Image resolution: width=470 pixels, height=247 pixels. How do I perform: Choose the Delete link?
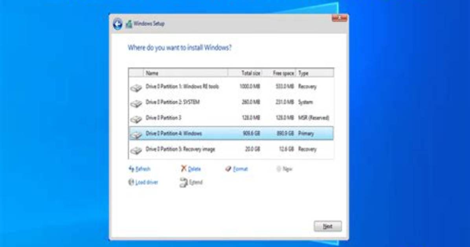pyautogui.click(x=194, y=169)
